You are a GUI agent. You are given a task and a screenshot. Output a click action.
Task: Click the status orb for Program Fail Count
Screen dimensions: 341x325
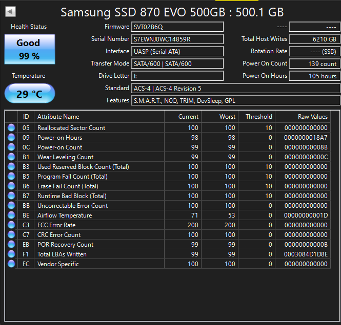click(x=11, y=176)
